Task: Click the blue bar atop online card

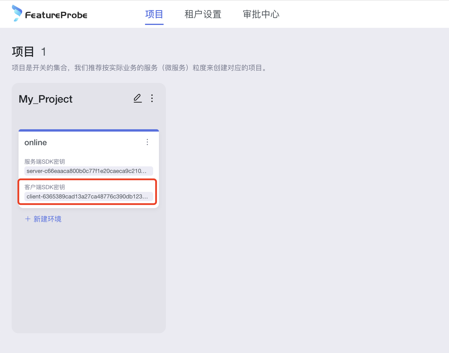Action: [89, 130]
